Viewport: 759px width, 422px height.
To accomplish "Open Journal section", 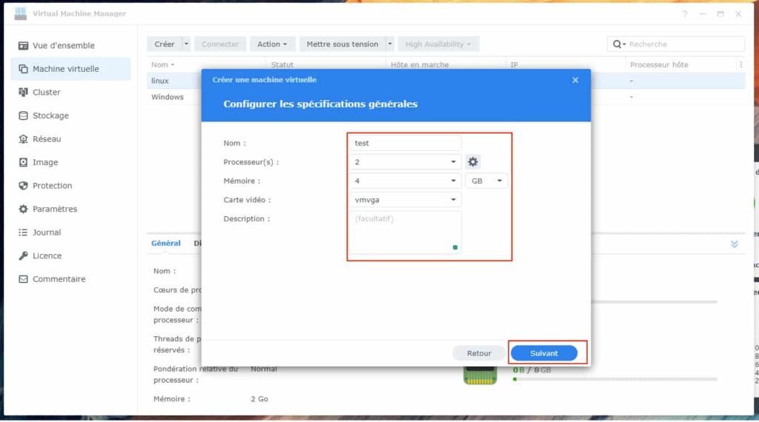I will click(47, 232).
